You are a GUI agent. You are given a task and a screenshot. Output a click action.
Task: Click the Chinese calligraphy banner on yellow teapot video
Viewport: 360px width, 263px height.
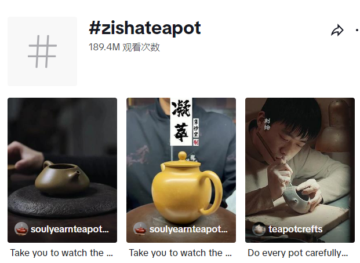tap(184, 122)
